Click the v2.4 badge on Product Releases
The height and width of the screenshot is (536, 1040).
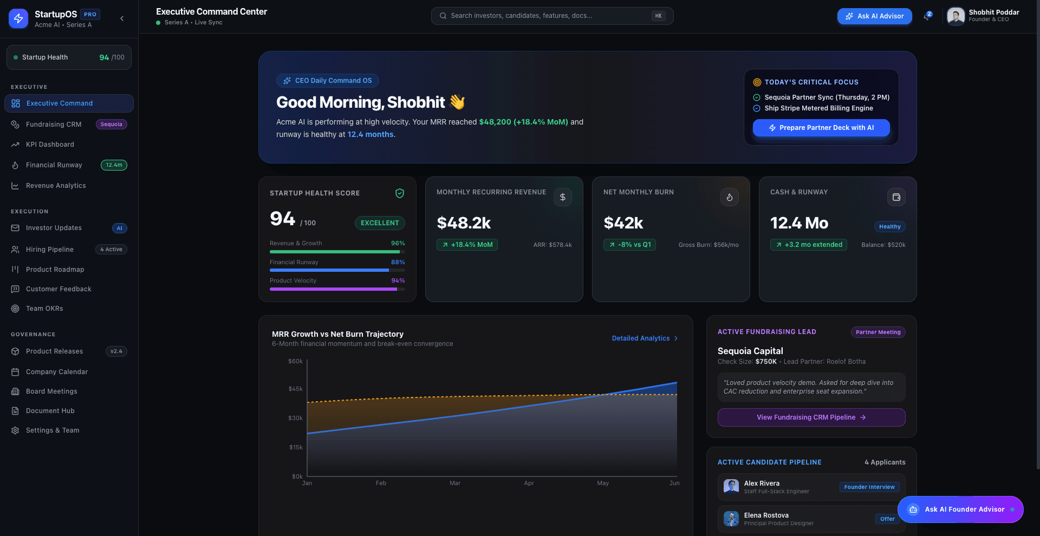pos(116,351)
